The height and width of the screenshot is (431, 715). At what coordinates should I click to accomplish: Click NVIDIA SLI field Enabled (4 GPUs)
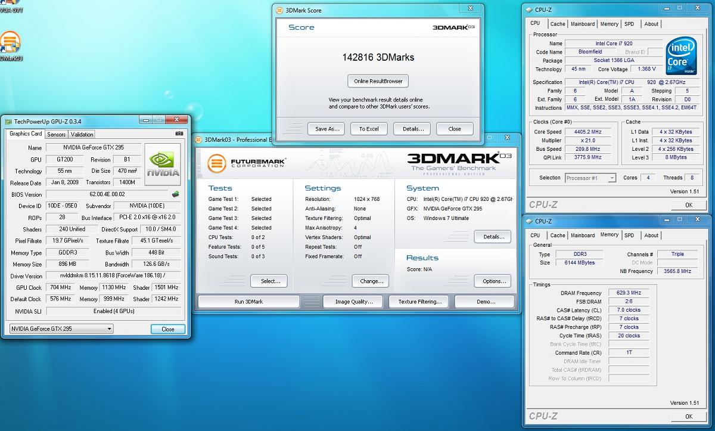(113, 311)
